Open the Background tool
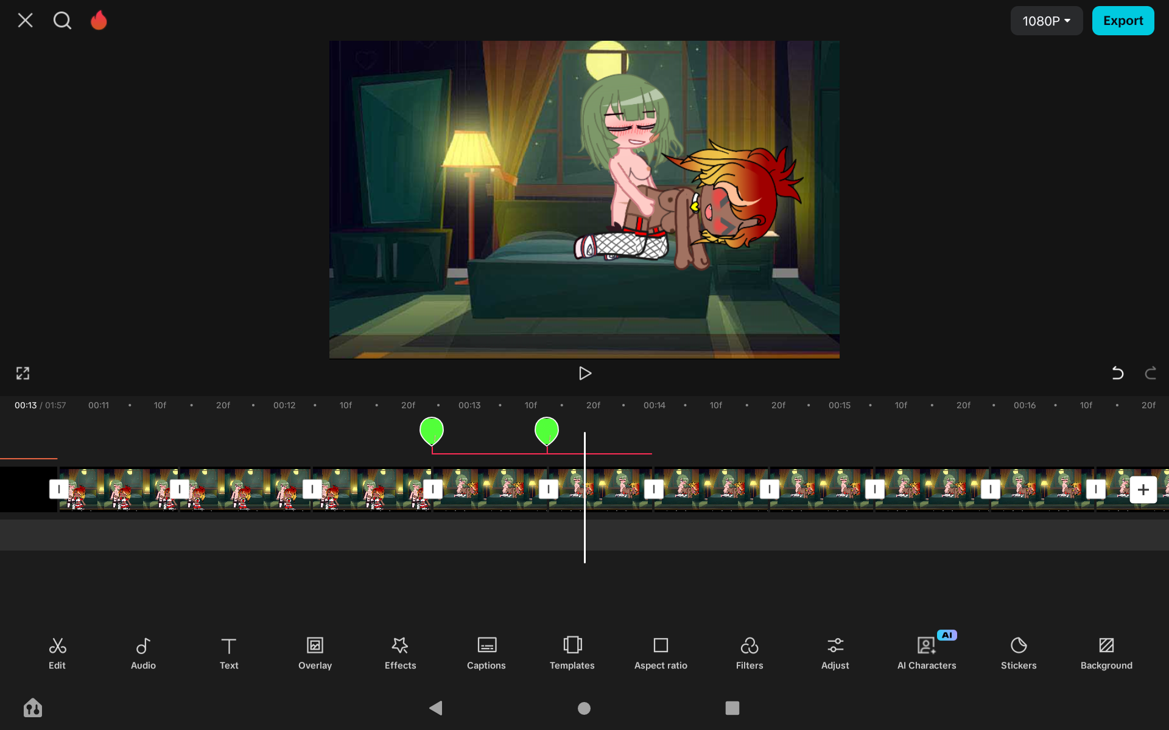This screenshot has width=1169, height=730. 1106,652
